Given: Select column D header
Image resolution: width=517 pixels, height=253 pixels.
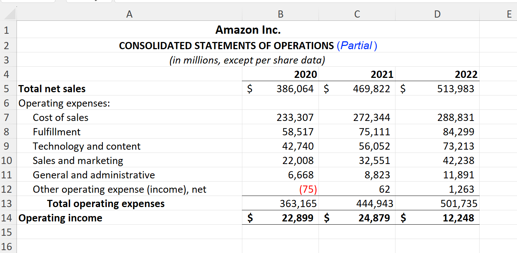Looking at the screenshot, I should [x=437, y=14].
